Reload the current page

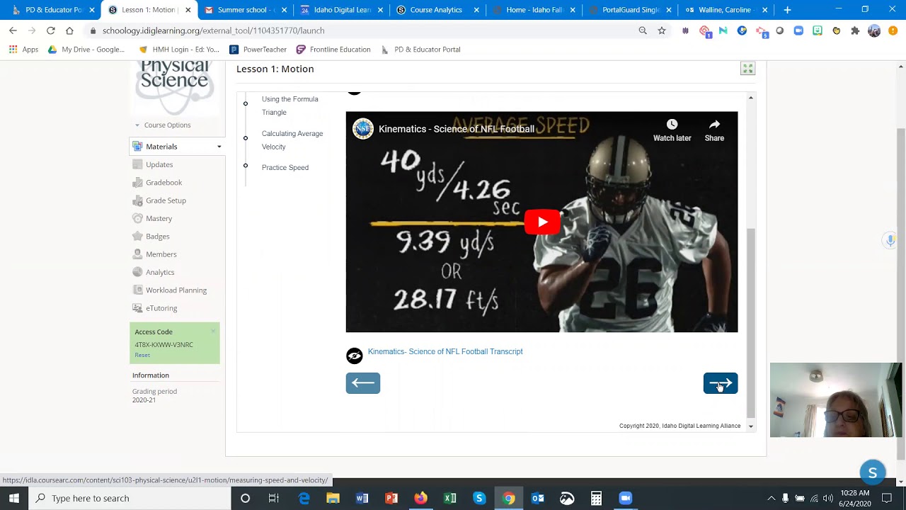pos(51,30)
